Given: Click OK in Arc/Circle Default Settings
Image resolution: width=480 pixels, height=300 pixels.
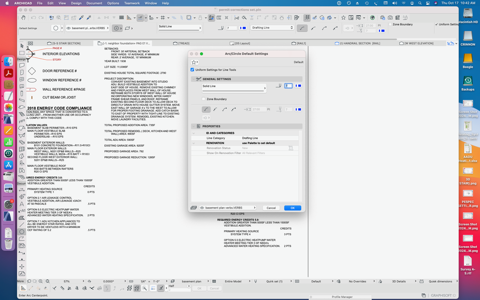Looking at the screenshot, I should (x=292, y=208).
